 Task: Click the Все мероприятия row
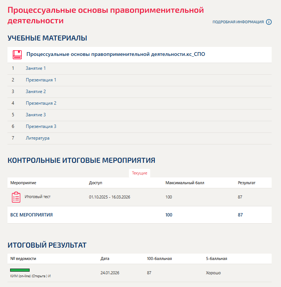(x=31, y=215)
